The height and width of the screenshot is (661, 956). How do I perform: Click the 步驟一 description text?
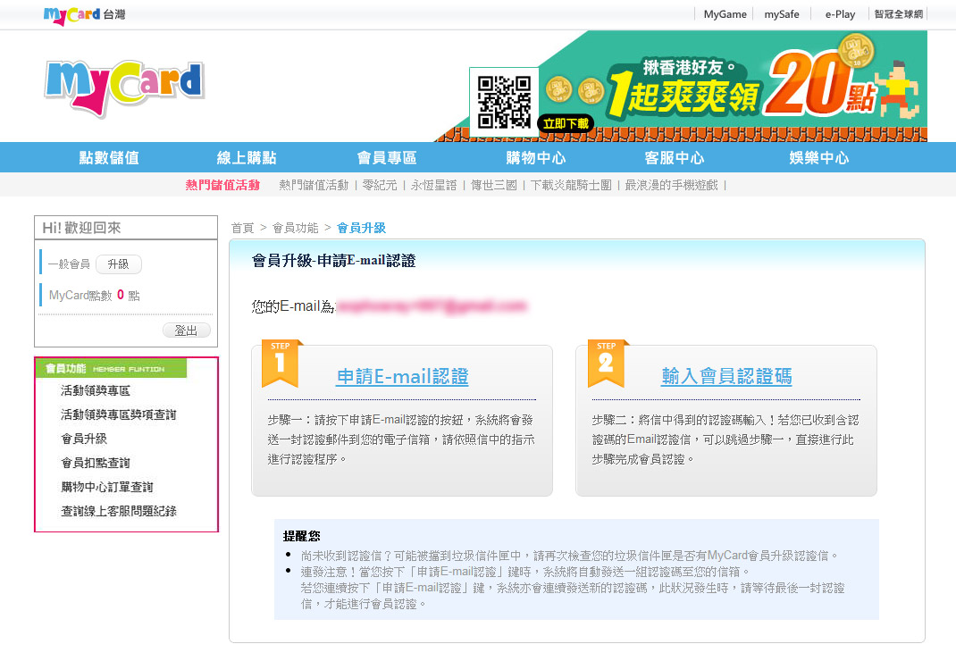coord(401,439)
